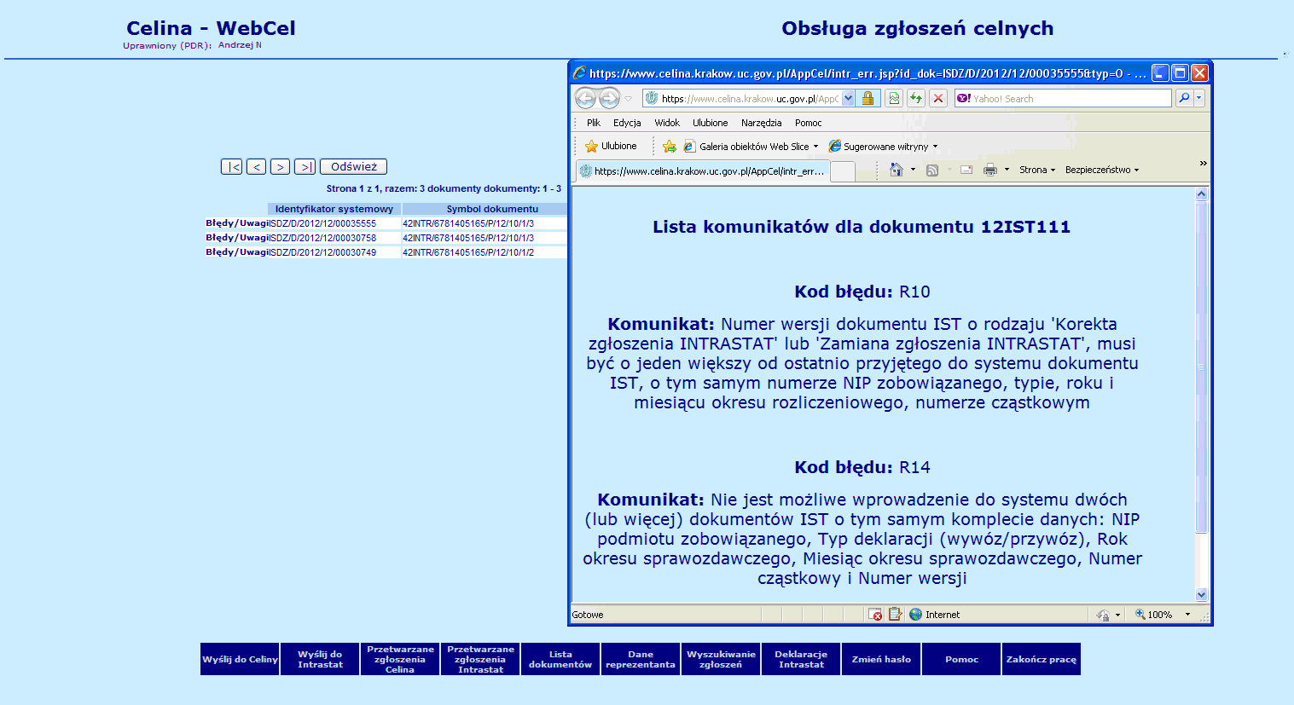
Task: Click the popup scrollbar thumb
Action: coord(1202,367)
